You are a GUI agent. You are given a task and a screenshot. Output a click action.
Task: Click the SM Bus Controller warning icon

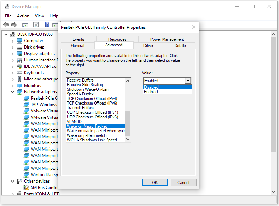point(26,188)
